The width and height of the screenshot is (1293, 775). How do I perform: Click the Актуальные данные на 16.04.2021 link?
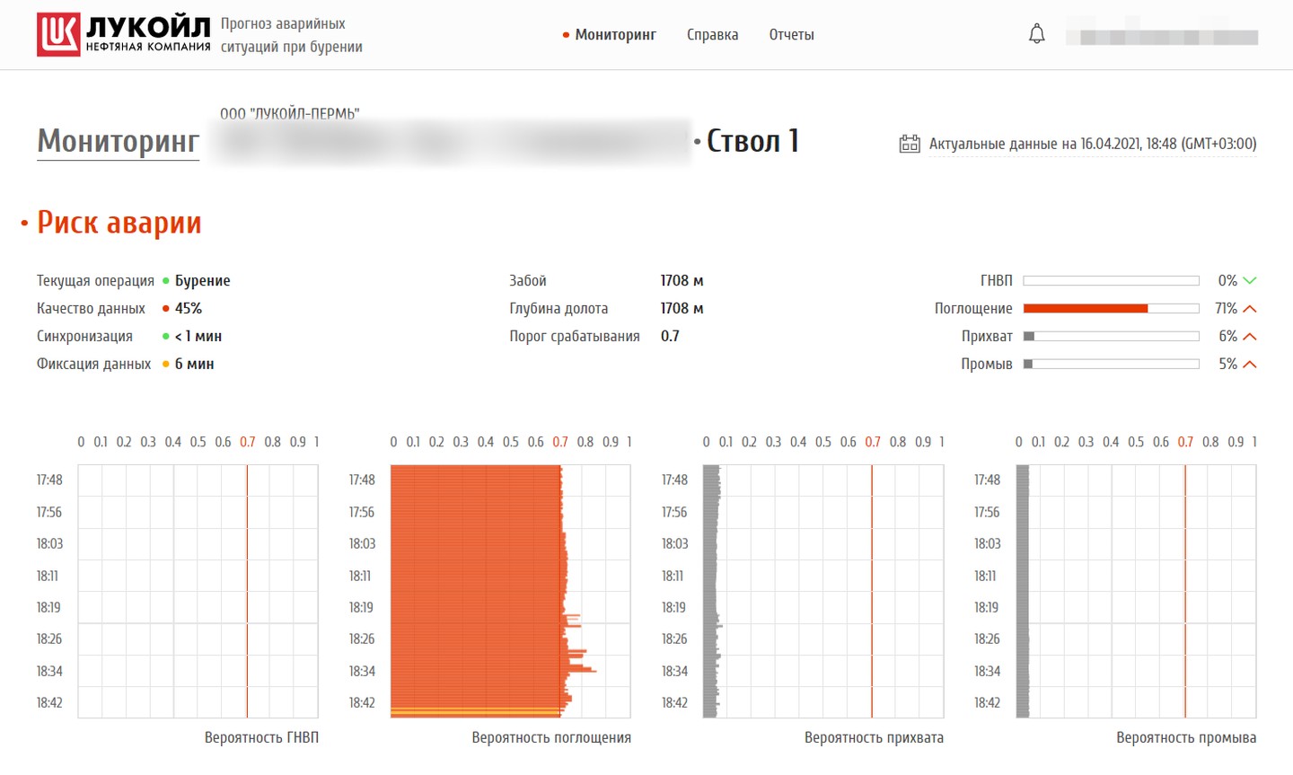1093,144
